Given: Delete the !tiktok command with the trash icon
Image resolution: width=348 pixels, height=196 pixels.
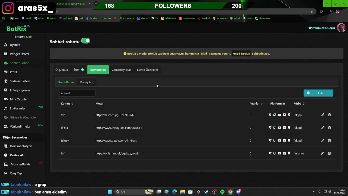Looking at the screenshot, I should [329, 140].
